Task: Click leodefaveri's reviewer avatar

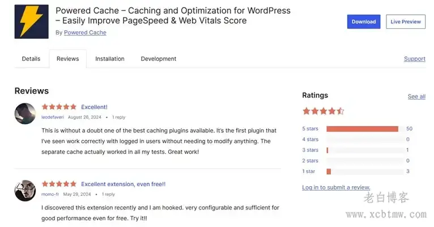Action: [25, 113]
